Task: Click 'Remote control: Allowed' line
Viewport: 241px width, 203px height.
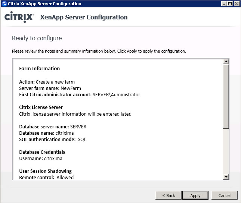Action: 46,177
